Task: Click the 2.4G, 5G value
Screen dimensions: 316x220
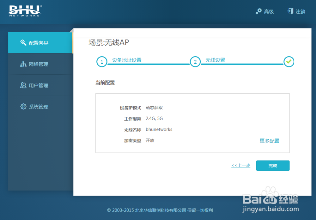Action: (x=154, y=118)
